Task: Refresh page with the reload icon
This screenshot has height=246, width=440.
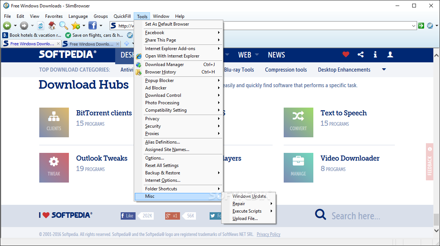Action: point(41,26)
